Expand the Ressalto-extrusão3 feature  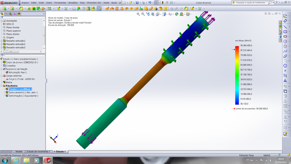click(x=2, y=47)
